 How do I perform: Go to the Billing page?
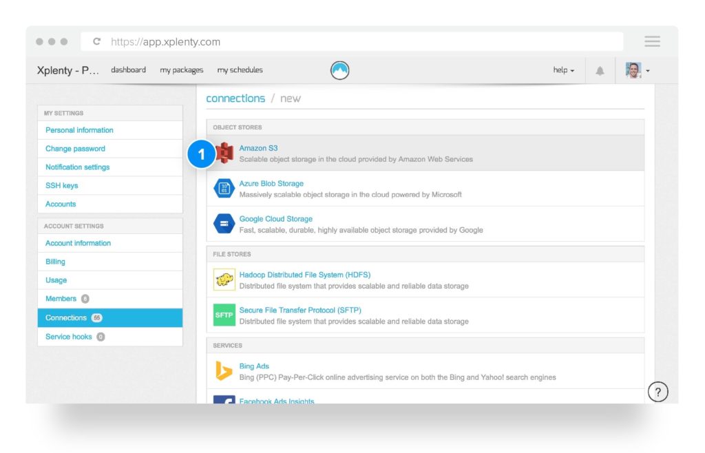[x=55, y=262]
